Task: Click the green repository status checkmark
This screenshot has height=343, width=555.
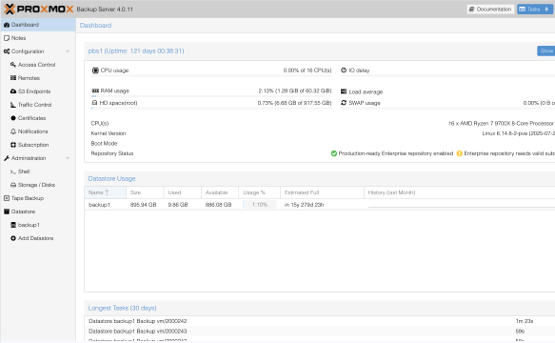Action: coord(334,153)
